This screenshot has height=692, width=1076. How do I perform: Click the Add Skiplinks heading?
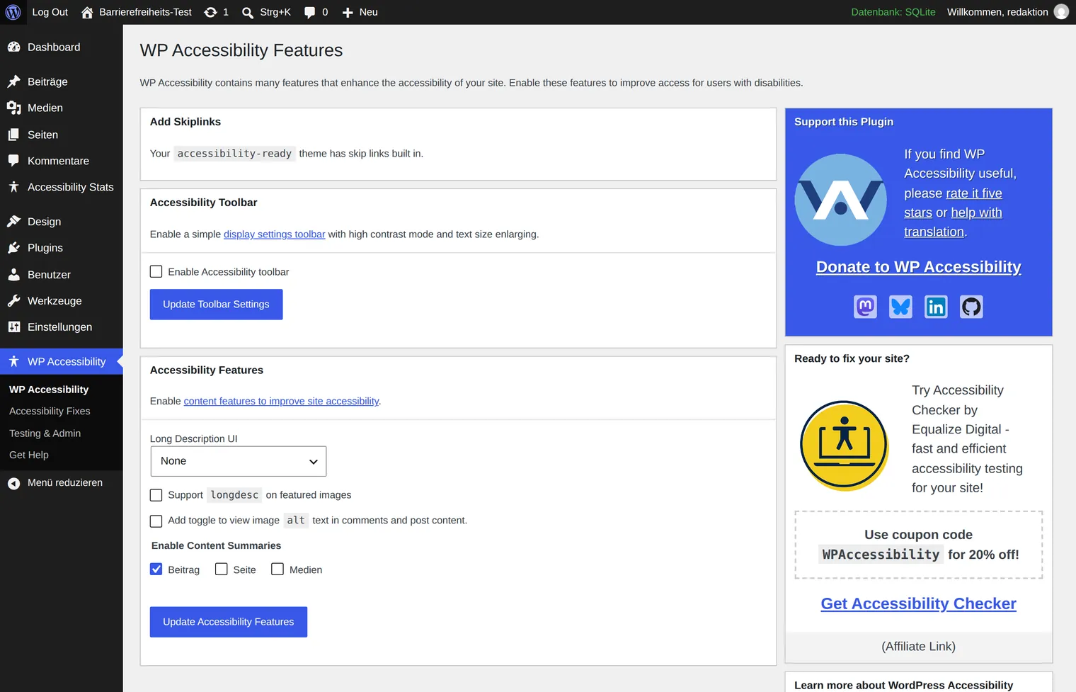pos(185,122)
